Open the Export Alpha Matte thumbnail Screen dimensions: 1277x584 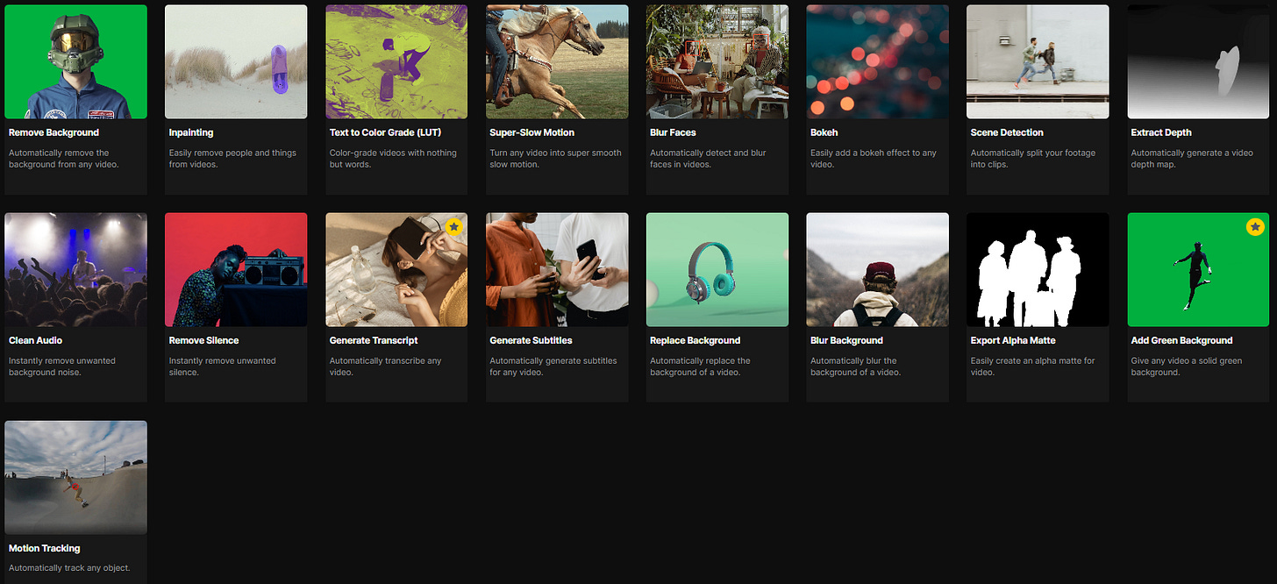pyautogui.click(x=1038, y=269)
